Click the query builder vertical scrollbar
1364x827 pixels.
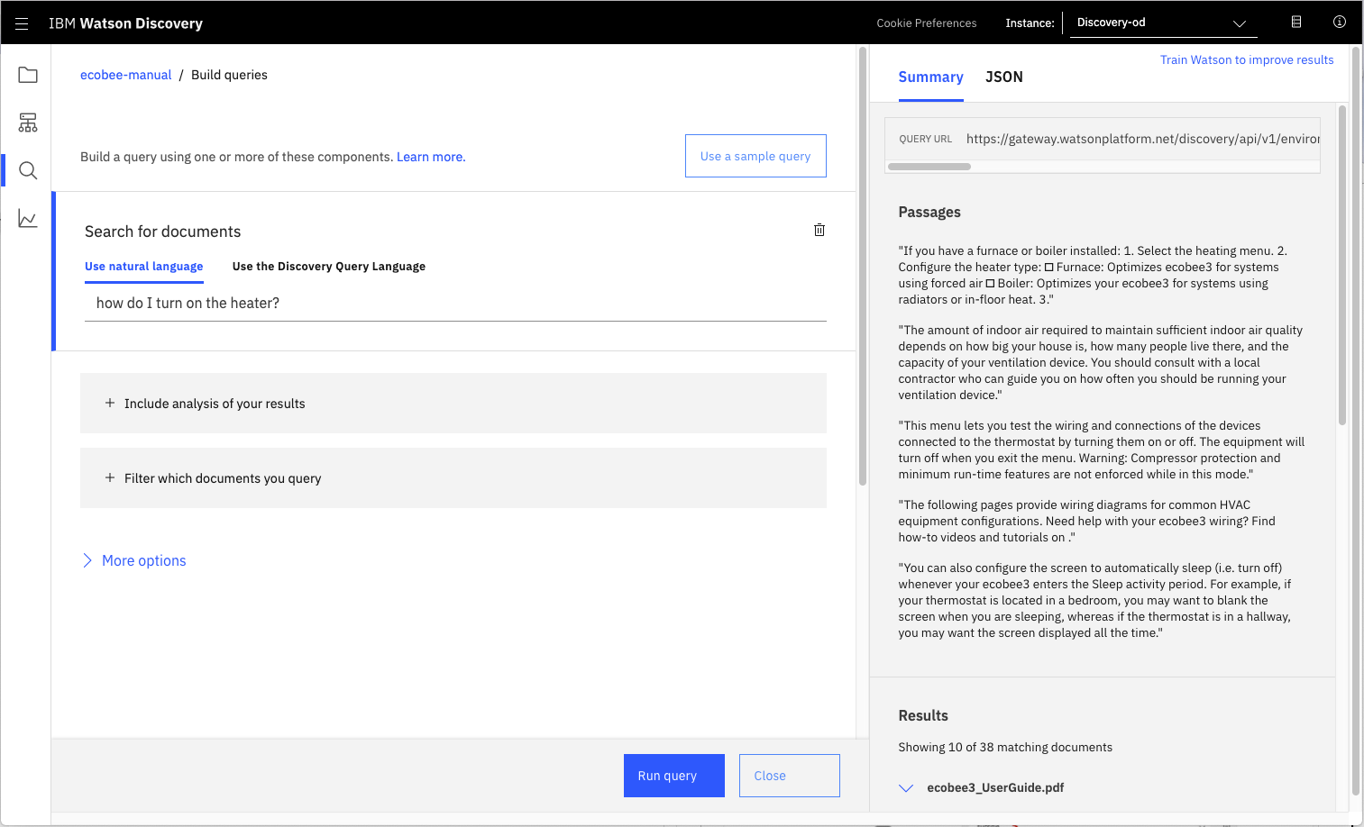862,267
